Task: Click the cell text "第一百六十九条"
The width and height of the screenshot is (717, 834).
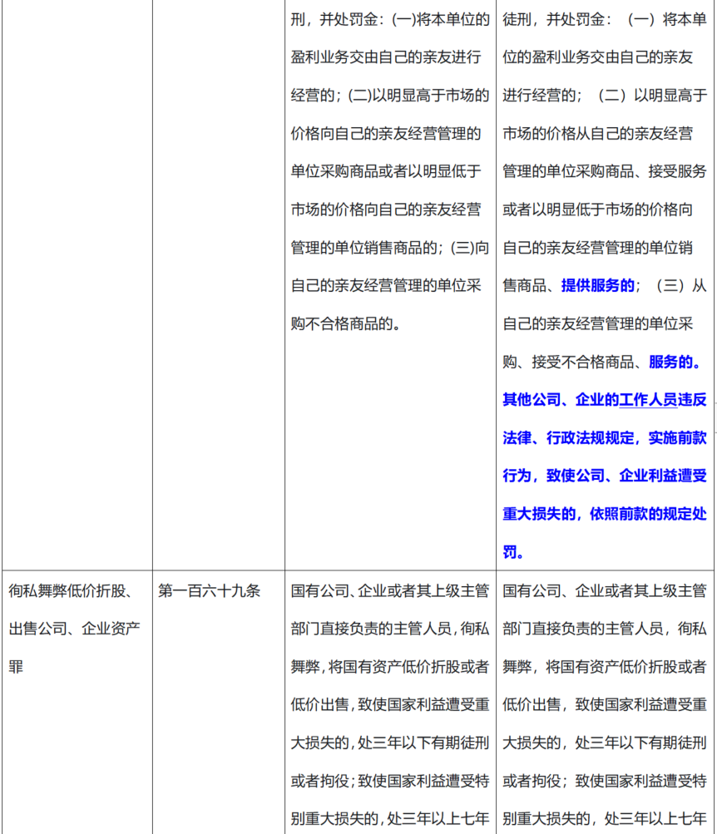Action: 209,590
